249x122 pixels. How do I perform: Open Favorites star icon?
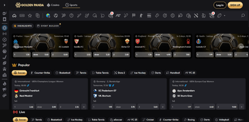(x=30, y=16)
